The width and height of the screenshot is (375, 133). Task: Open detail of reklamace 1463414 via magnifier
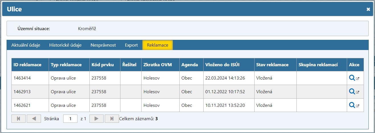(352, 78)
